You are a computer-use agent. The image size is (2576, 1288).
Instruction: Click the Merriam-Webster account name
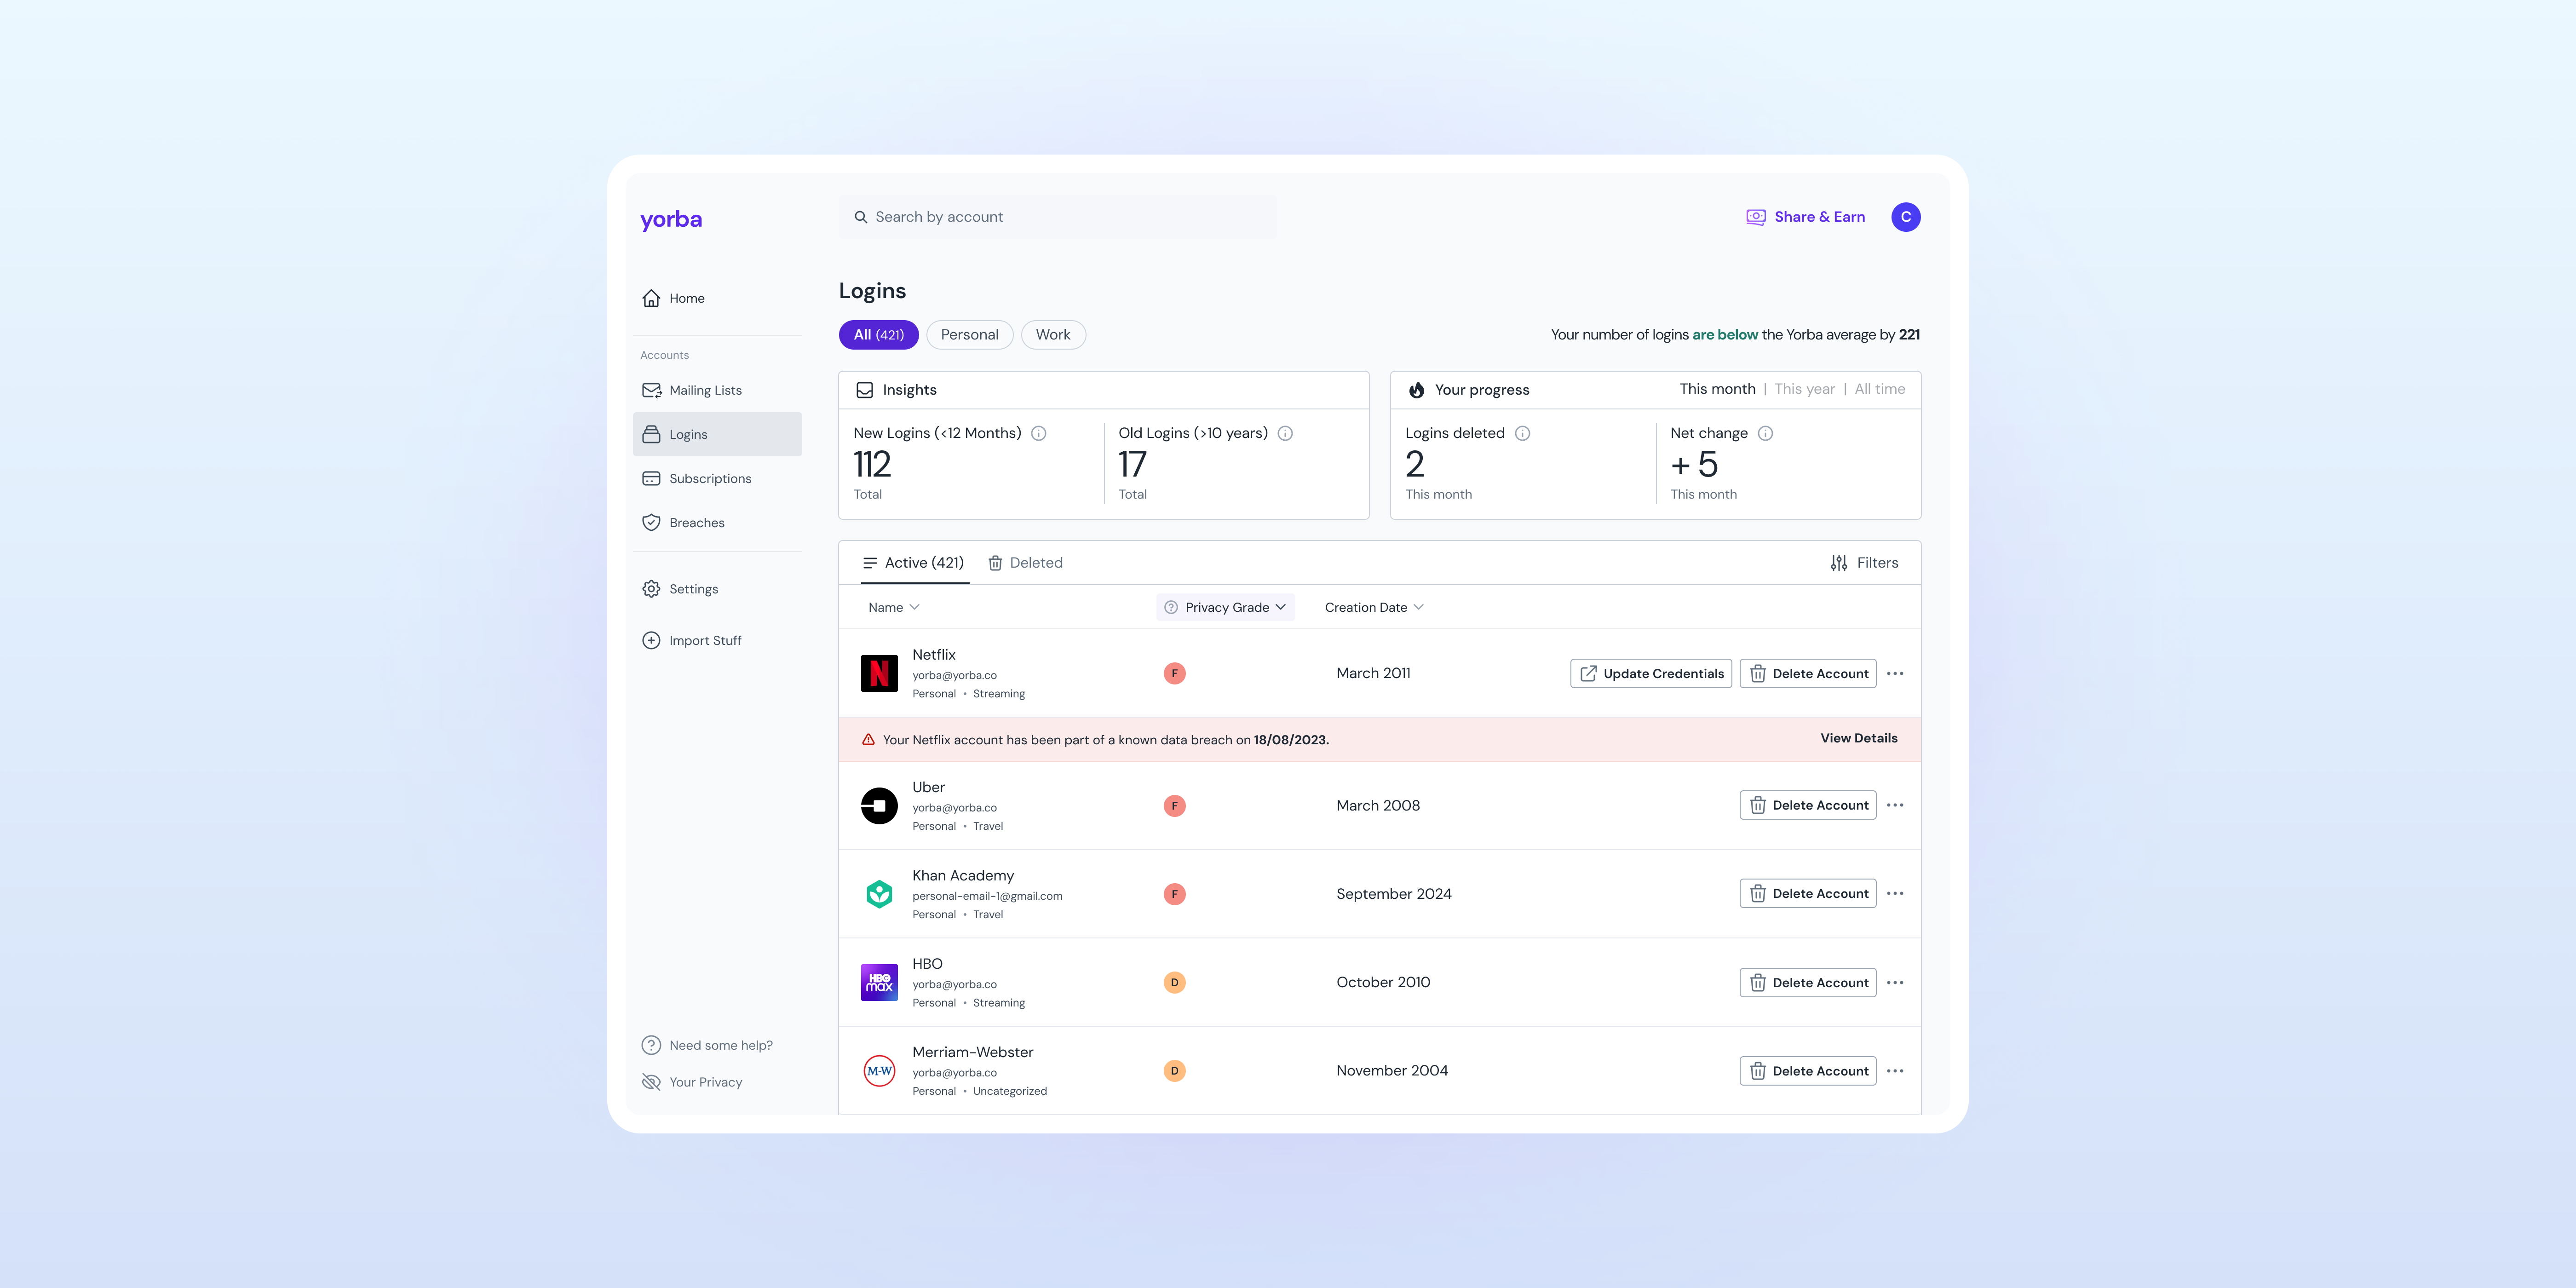pyautogui.click(x=972, y=1052)
